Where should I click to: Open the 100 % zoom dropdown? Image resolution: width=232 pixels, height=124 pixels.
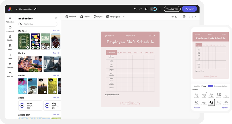click(x=175, y=17)
